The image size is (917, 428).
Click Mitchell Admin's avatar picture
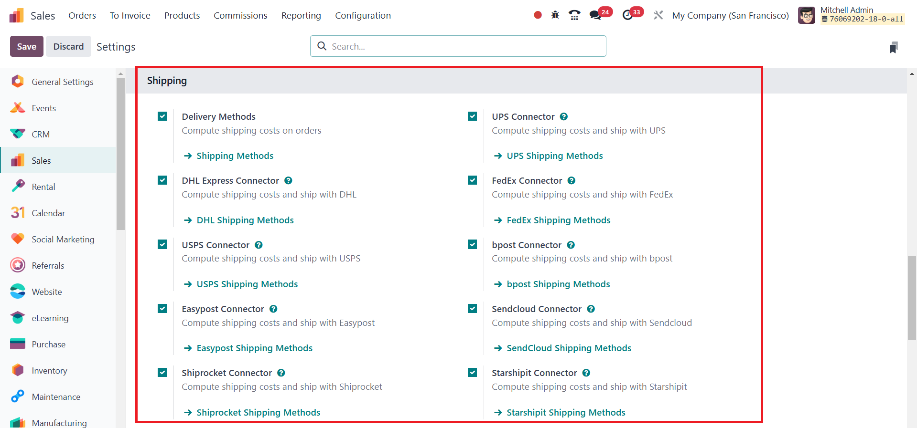pos(807,15)
